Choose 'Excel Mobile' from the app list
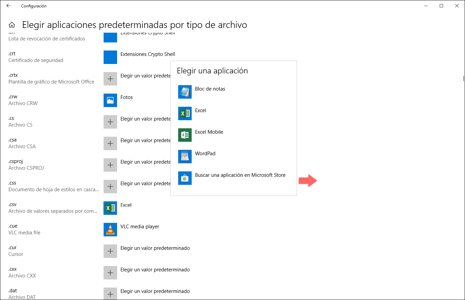465x300 pixels. pyautogui.click(x=209, y=132)
